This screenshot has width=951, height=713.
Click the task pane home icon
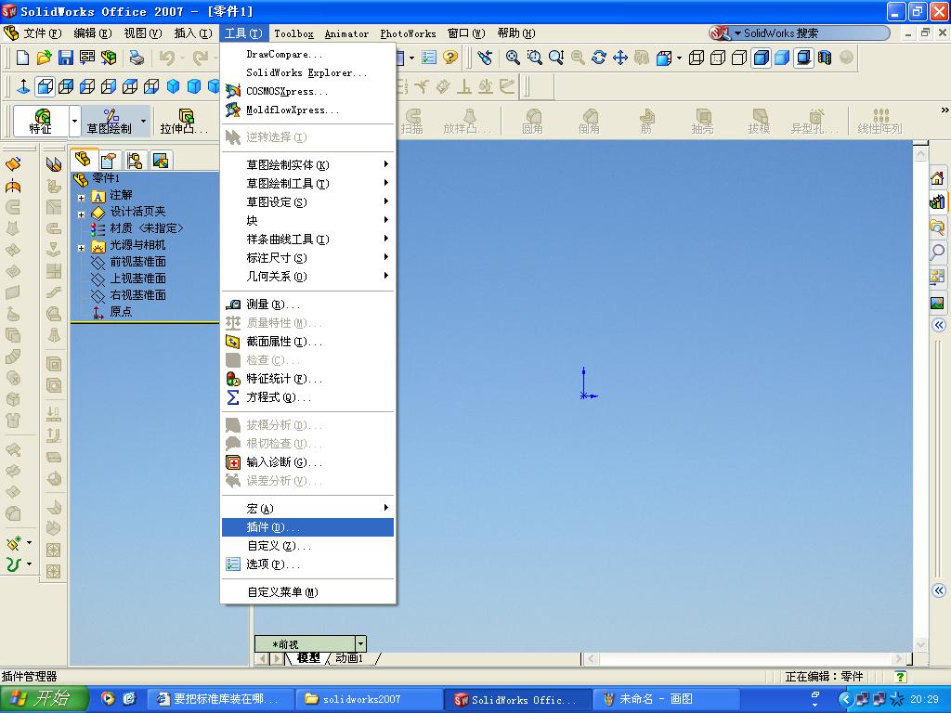[x=938, y=178]
